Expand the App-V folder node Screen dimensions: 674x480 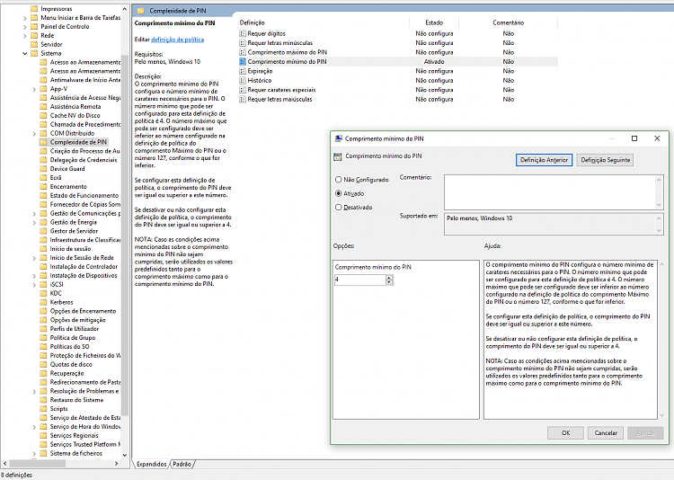click(x=34, y=90)
